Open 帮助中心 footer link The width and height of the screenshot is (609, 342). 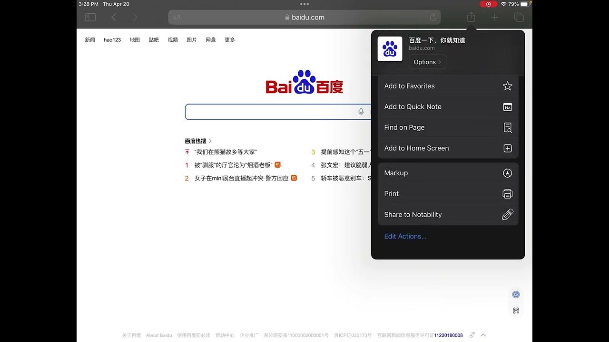click(x=225, y=335)
